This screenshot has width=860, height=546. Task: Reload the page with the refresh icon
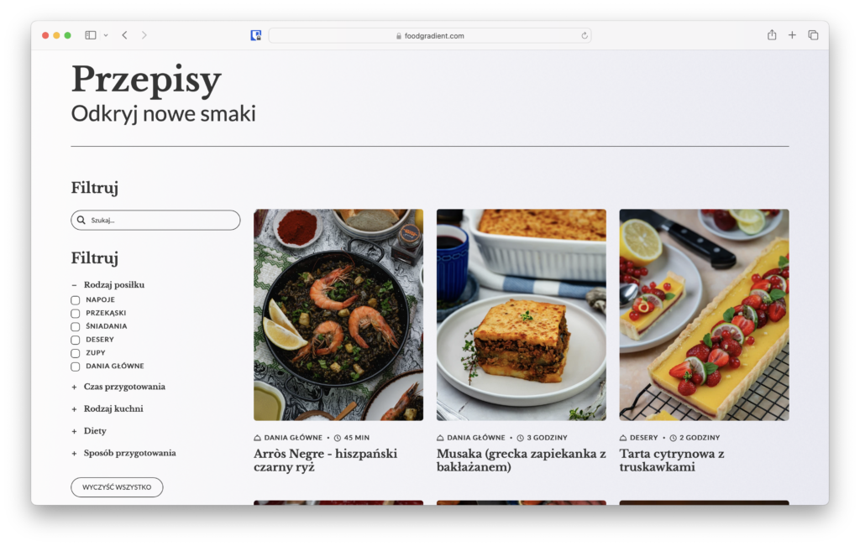585,36
